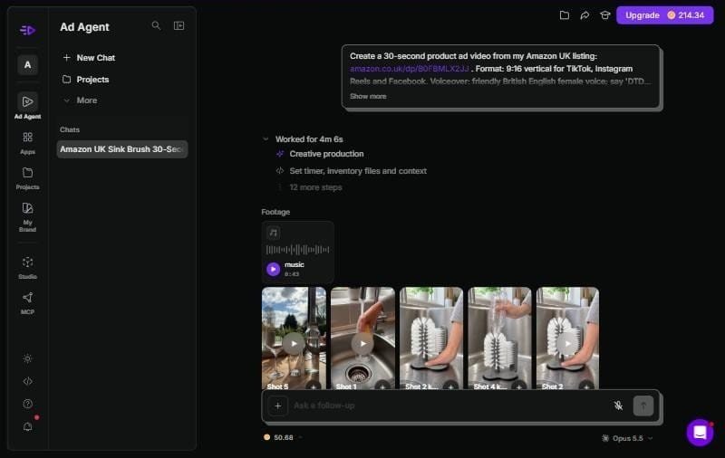Toggle the light/dark theme sun icon
This screenshot has width=725, height=458.
tap(27, 358)
